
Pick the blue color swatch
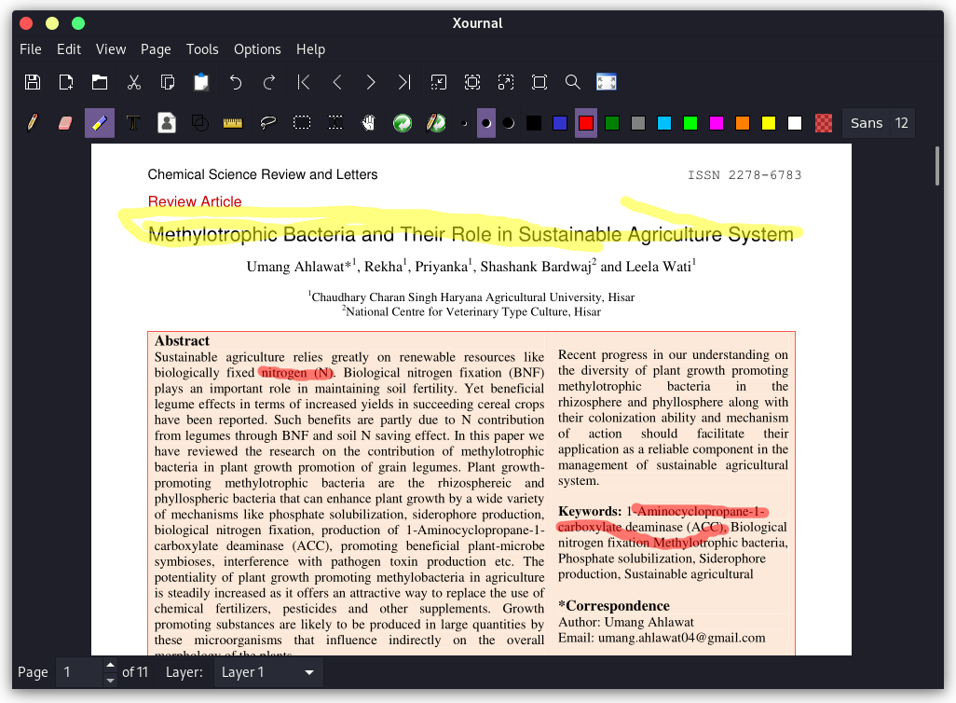[560, 123]
